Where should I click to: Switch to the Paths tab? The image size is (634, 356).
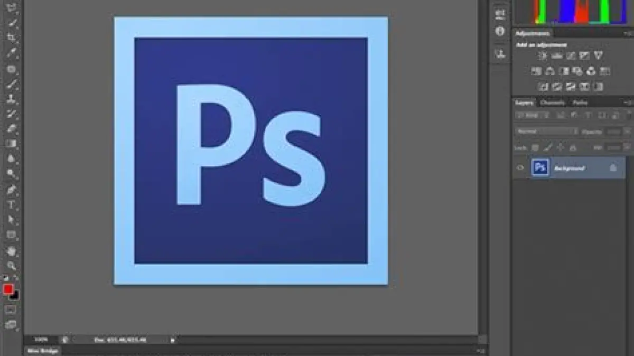(580, 102)
